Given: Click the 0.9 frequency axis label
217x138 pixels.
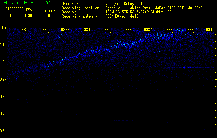Looking at the screenshot, I should [3, 79].
